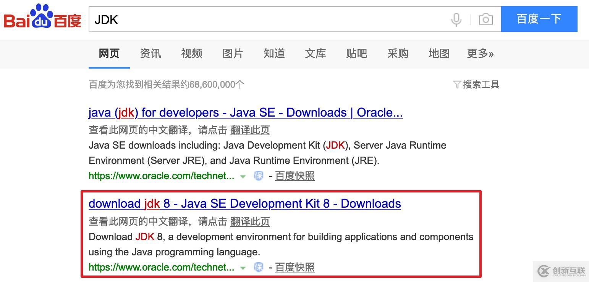This screenshot has height=282, width=589.
Task: Switch to the 地图 tab
Action: [439, 53]
